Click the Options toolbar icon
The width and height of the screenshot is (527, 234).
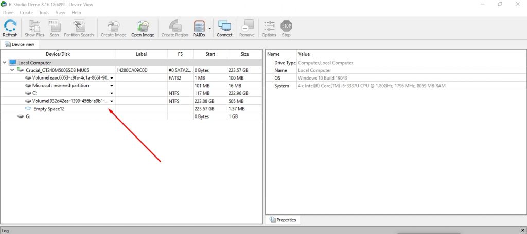tap(269, 26)
